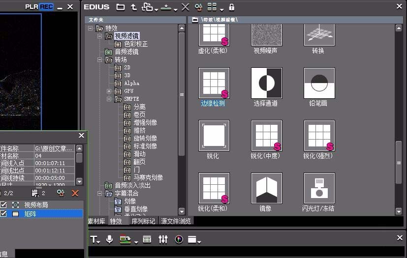Click the REC button in player window
The image size is (407, 258).
click(46, 7)
